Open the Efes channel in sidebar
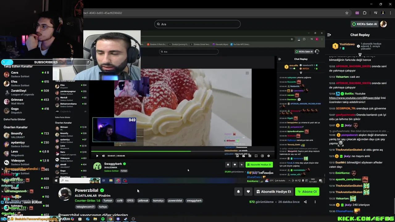This screenshot has width=395, height=222. coord(26,83)
